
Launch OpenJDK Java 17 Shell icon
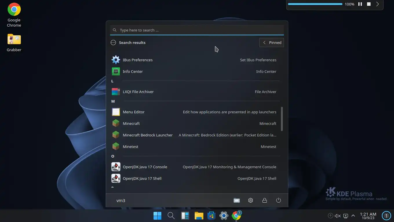(x=116, y=178)
